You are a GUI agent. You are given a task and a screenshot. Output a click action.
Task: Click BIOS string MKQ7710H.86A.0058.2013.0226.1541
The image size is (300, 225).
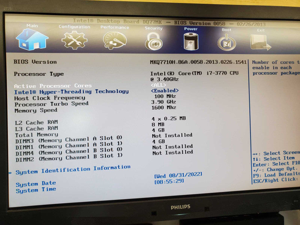click(x=198, y=62)
